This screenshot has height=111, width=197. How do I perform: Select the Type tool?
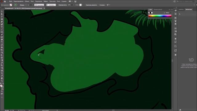[x=2, y=27]
